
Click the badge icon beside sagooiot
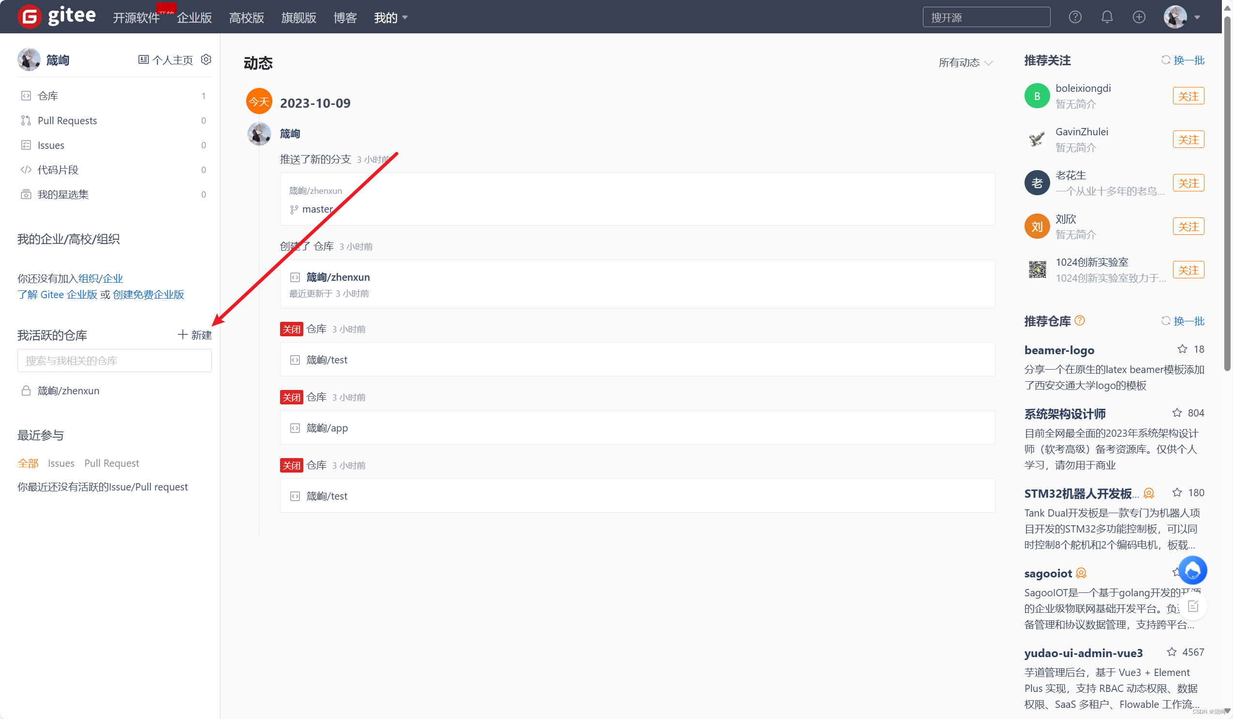click(1081, 574)
